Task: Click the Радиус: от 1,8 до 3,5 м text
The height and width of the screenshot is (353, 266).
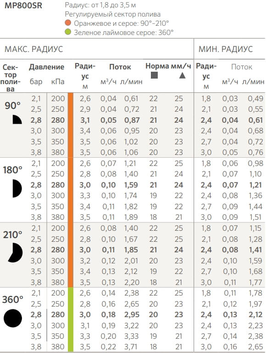Action: [x=100, y=5]
